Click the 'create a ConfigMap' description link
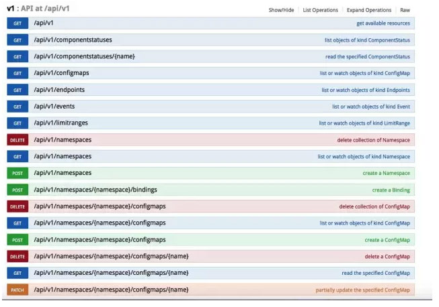The width and height of the screenshot is (439, 307). [387, 239]
